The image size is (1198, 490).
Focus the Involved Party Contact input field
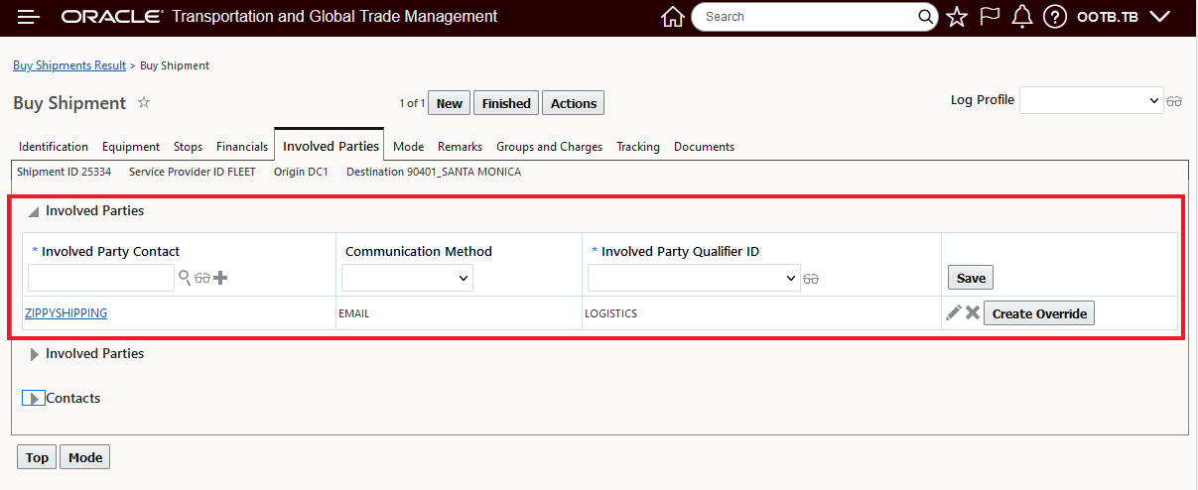pos(101,279)
